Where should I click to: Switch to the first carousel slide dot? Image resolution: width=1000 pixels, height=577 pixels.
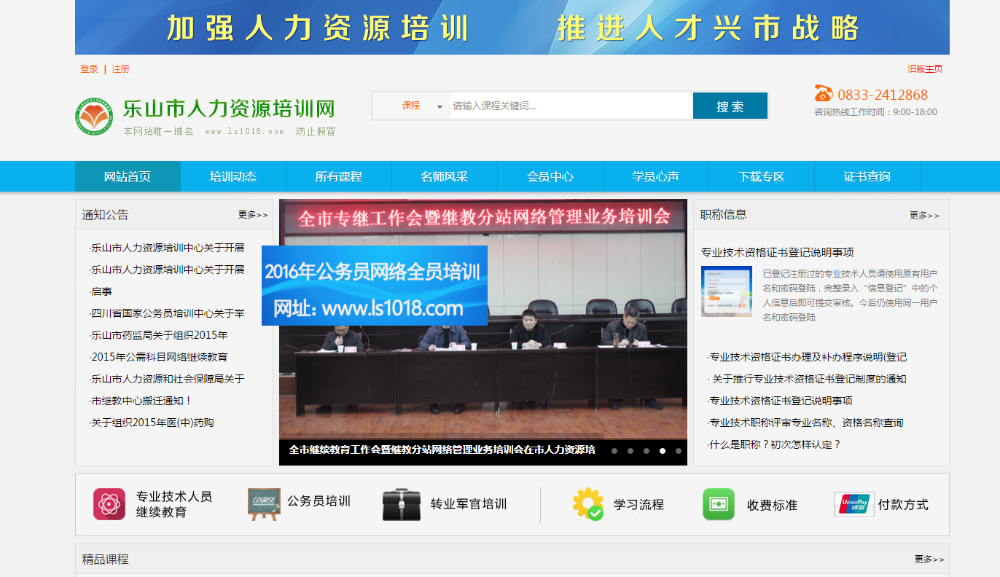pos(614,451)
